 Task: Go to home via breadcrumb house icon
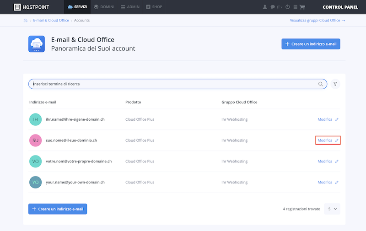click(x=26, y=20)
